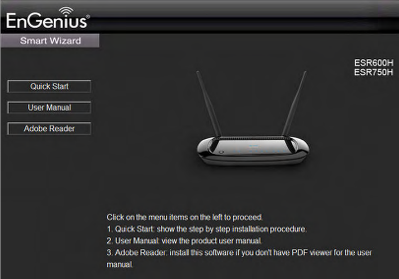This screenshot has height=279, width=399.
Task: Open the Quick Start guide
Action: click(49, 86)
